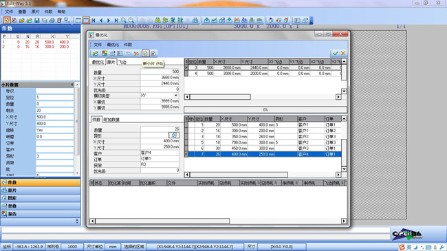447x251 pixels.
Task: Open the 原片 menu in the main menu bar
Action: (35, 12)
